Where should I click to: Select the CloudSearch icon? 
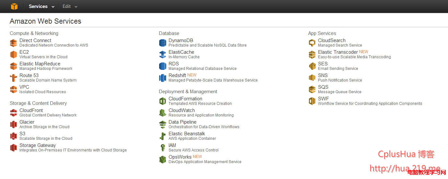[x=312, y=43]
